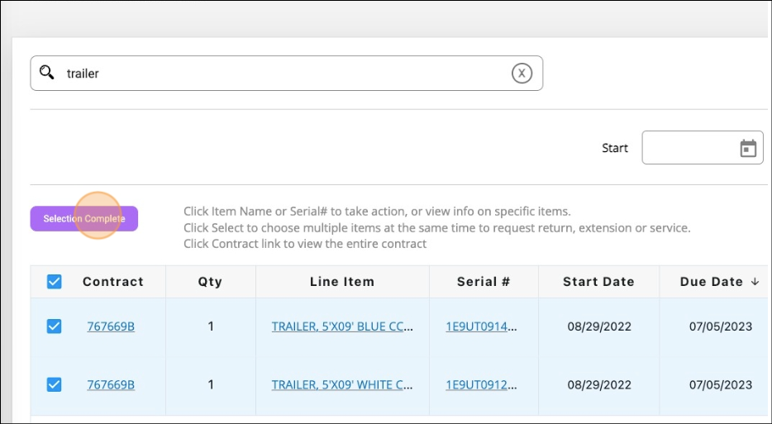772x424 pixels.
Task: View serial number 1E9UT0912 details
Action: coord(482,384)
